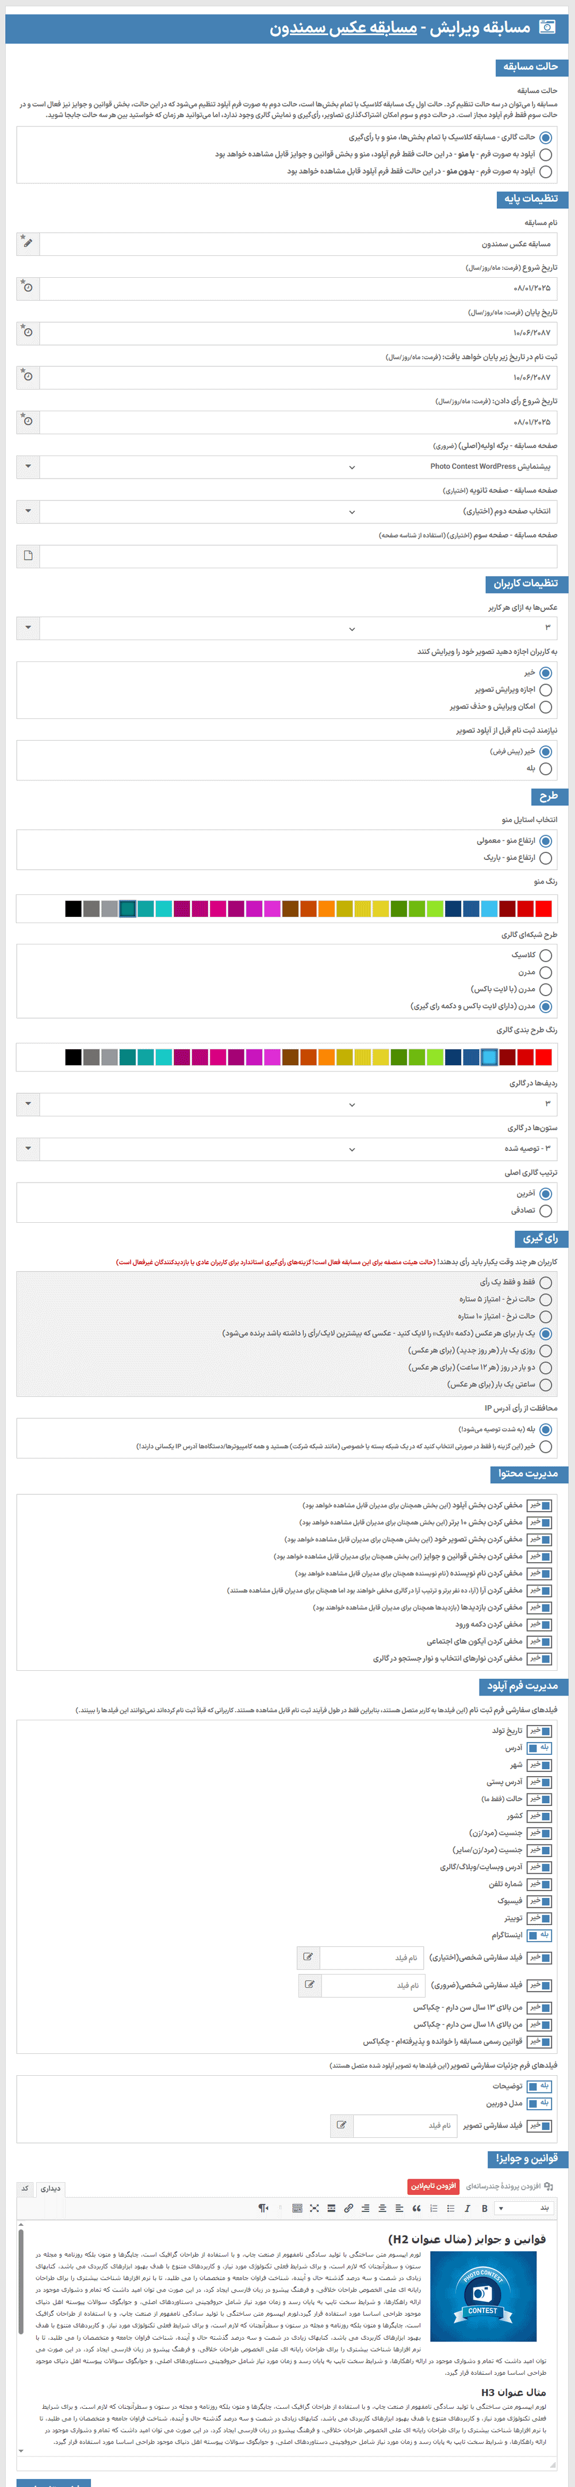Select upload form with menu mode radio
This screenshot has height=2487, width=575.
546,155
